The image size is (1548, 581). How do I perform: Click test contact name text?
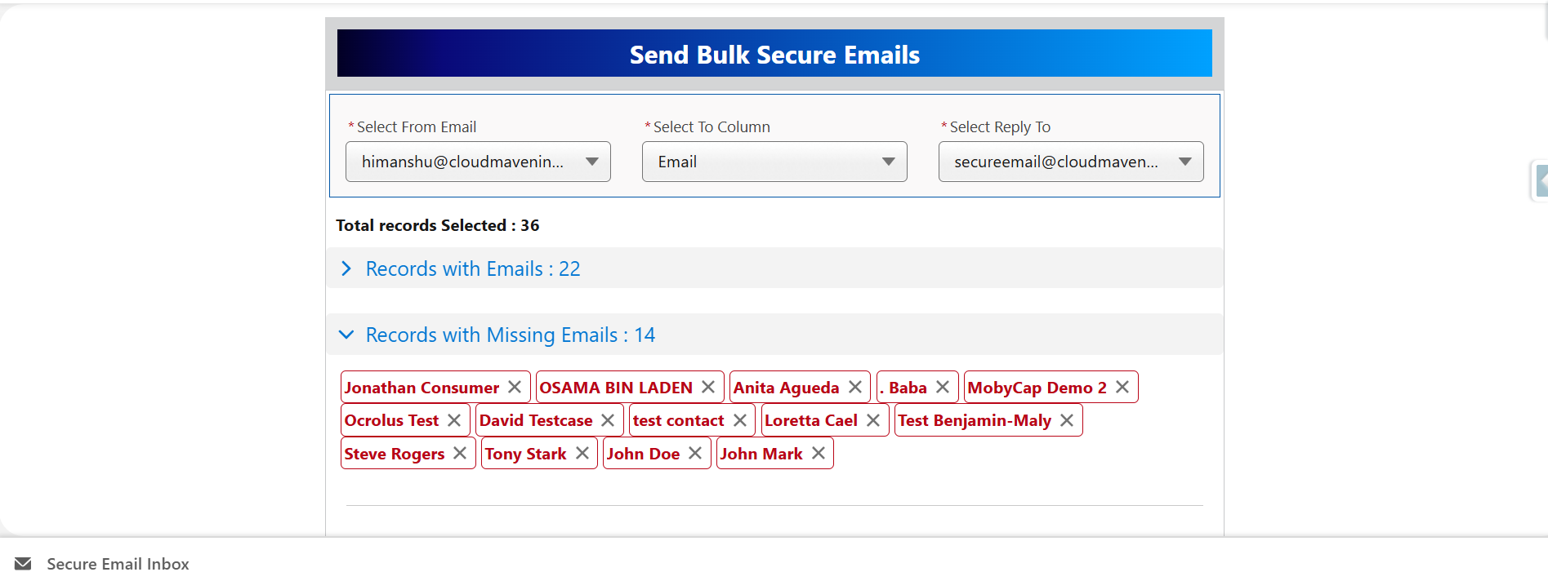point(678,420)
